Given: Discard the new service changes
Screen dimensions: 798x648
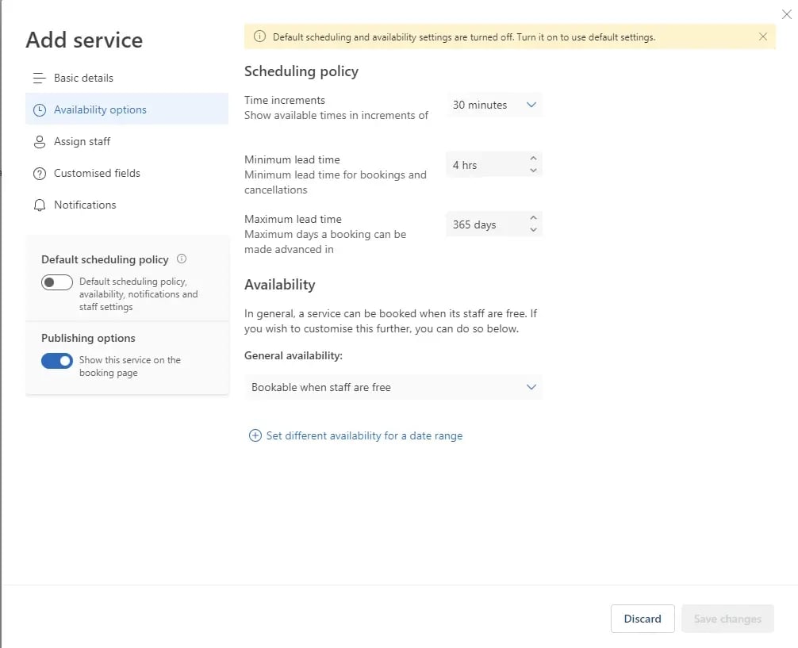Looking at the screenshot, I should click(643, 619).
